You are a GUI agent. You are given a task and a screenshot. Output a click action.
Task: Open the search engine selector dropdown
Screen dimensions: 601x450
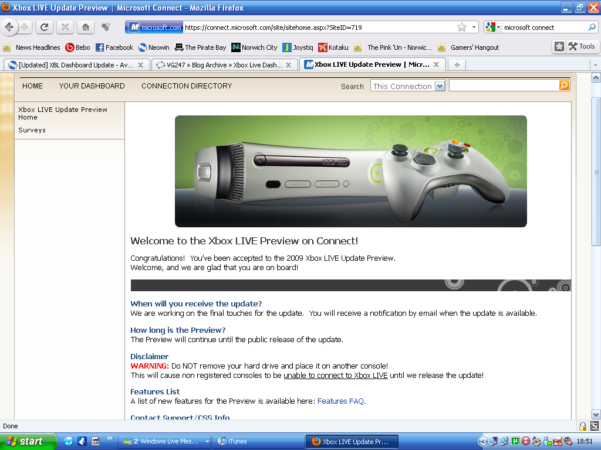tap(493, 27)
